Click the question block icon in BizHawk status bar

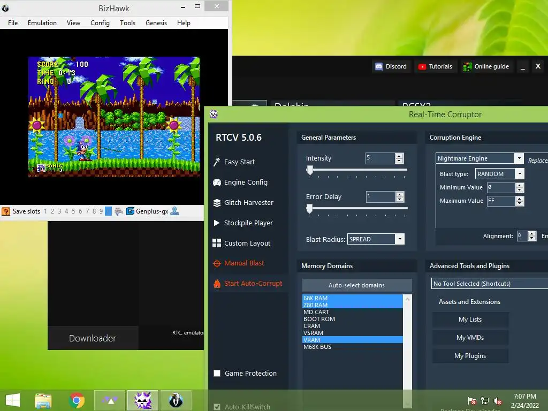6,211
